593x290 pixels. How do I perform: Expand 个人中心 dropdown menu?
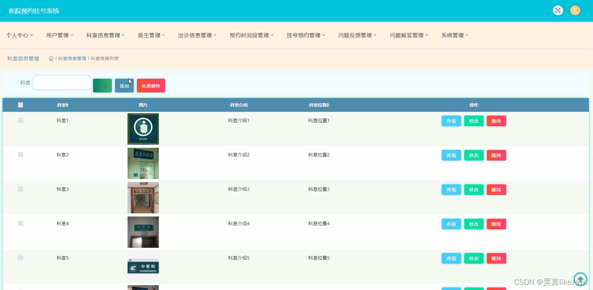pos(19,35)
